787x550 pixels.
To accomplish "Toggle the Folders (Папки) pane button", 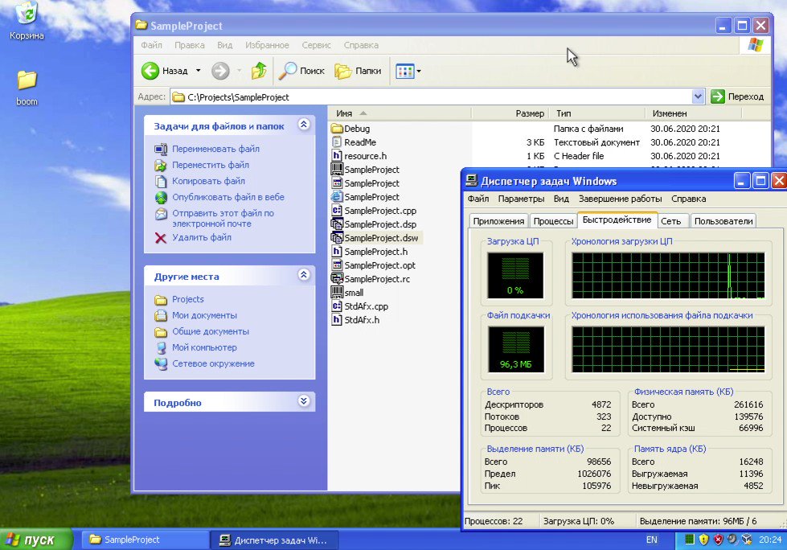I will pos(359,71).
